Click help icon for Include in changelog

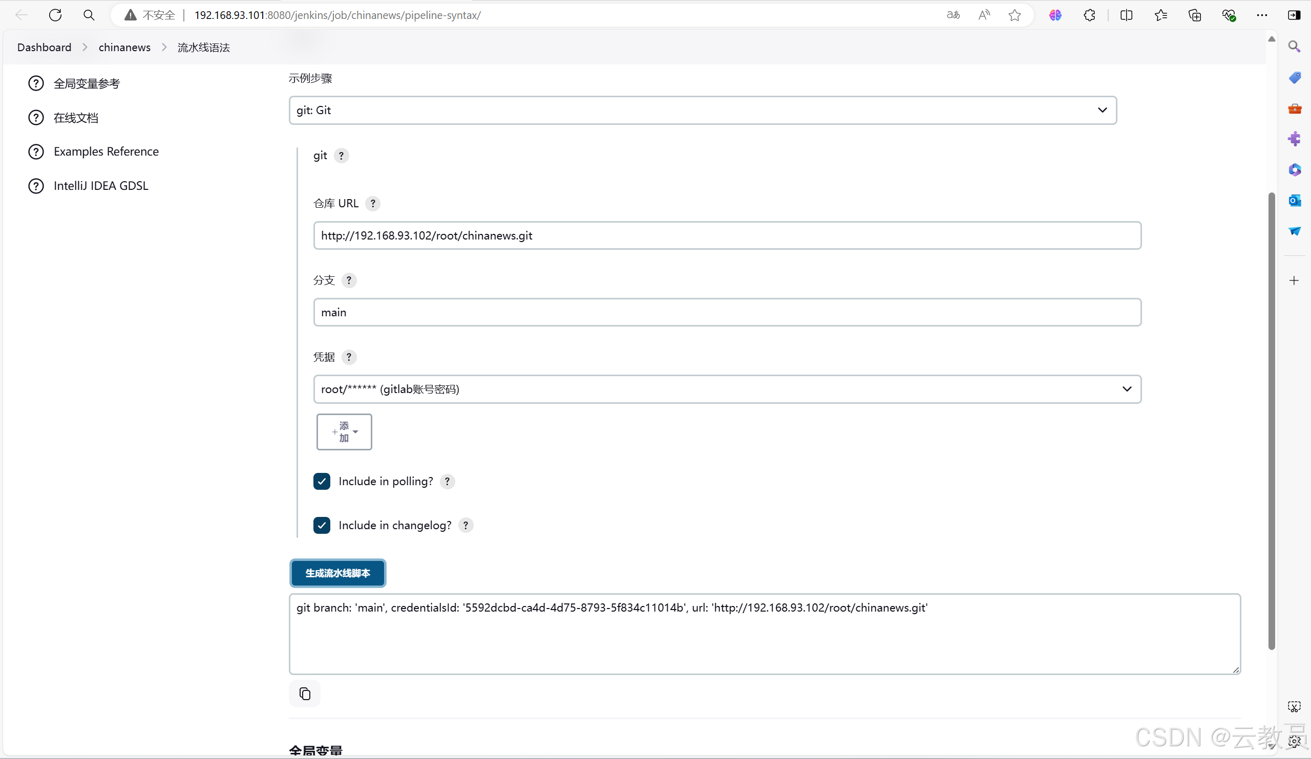tap(466, 525)
